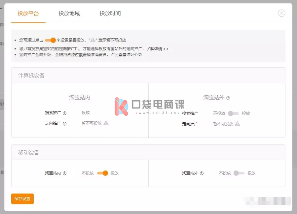Screen dimensions: 297x214
Task: Click the help icon beside 淘宝站外 heading
Action: pos(228,98)
